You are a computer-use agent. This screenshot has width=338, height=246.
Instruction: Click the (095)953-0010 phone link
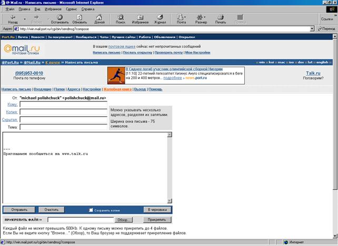29,73
